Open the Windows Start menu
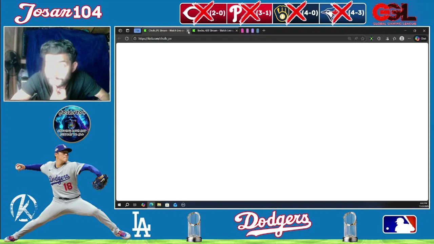This screenshot has width=434, height=244. [x=119, y=205]
